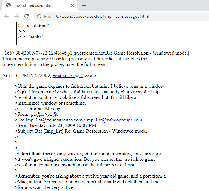Click the '>Uhh, the game expands to fullscreen' line
The height and width of the screenshot is (191, 209).
(89, 86)
